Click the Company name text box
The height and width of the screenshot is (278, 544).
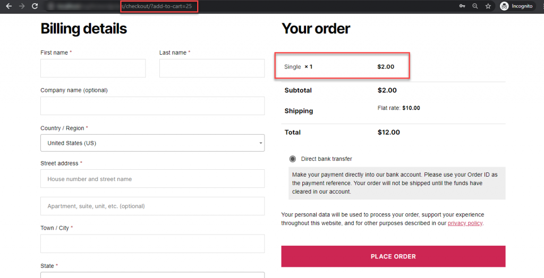[152, 106]
